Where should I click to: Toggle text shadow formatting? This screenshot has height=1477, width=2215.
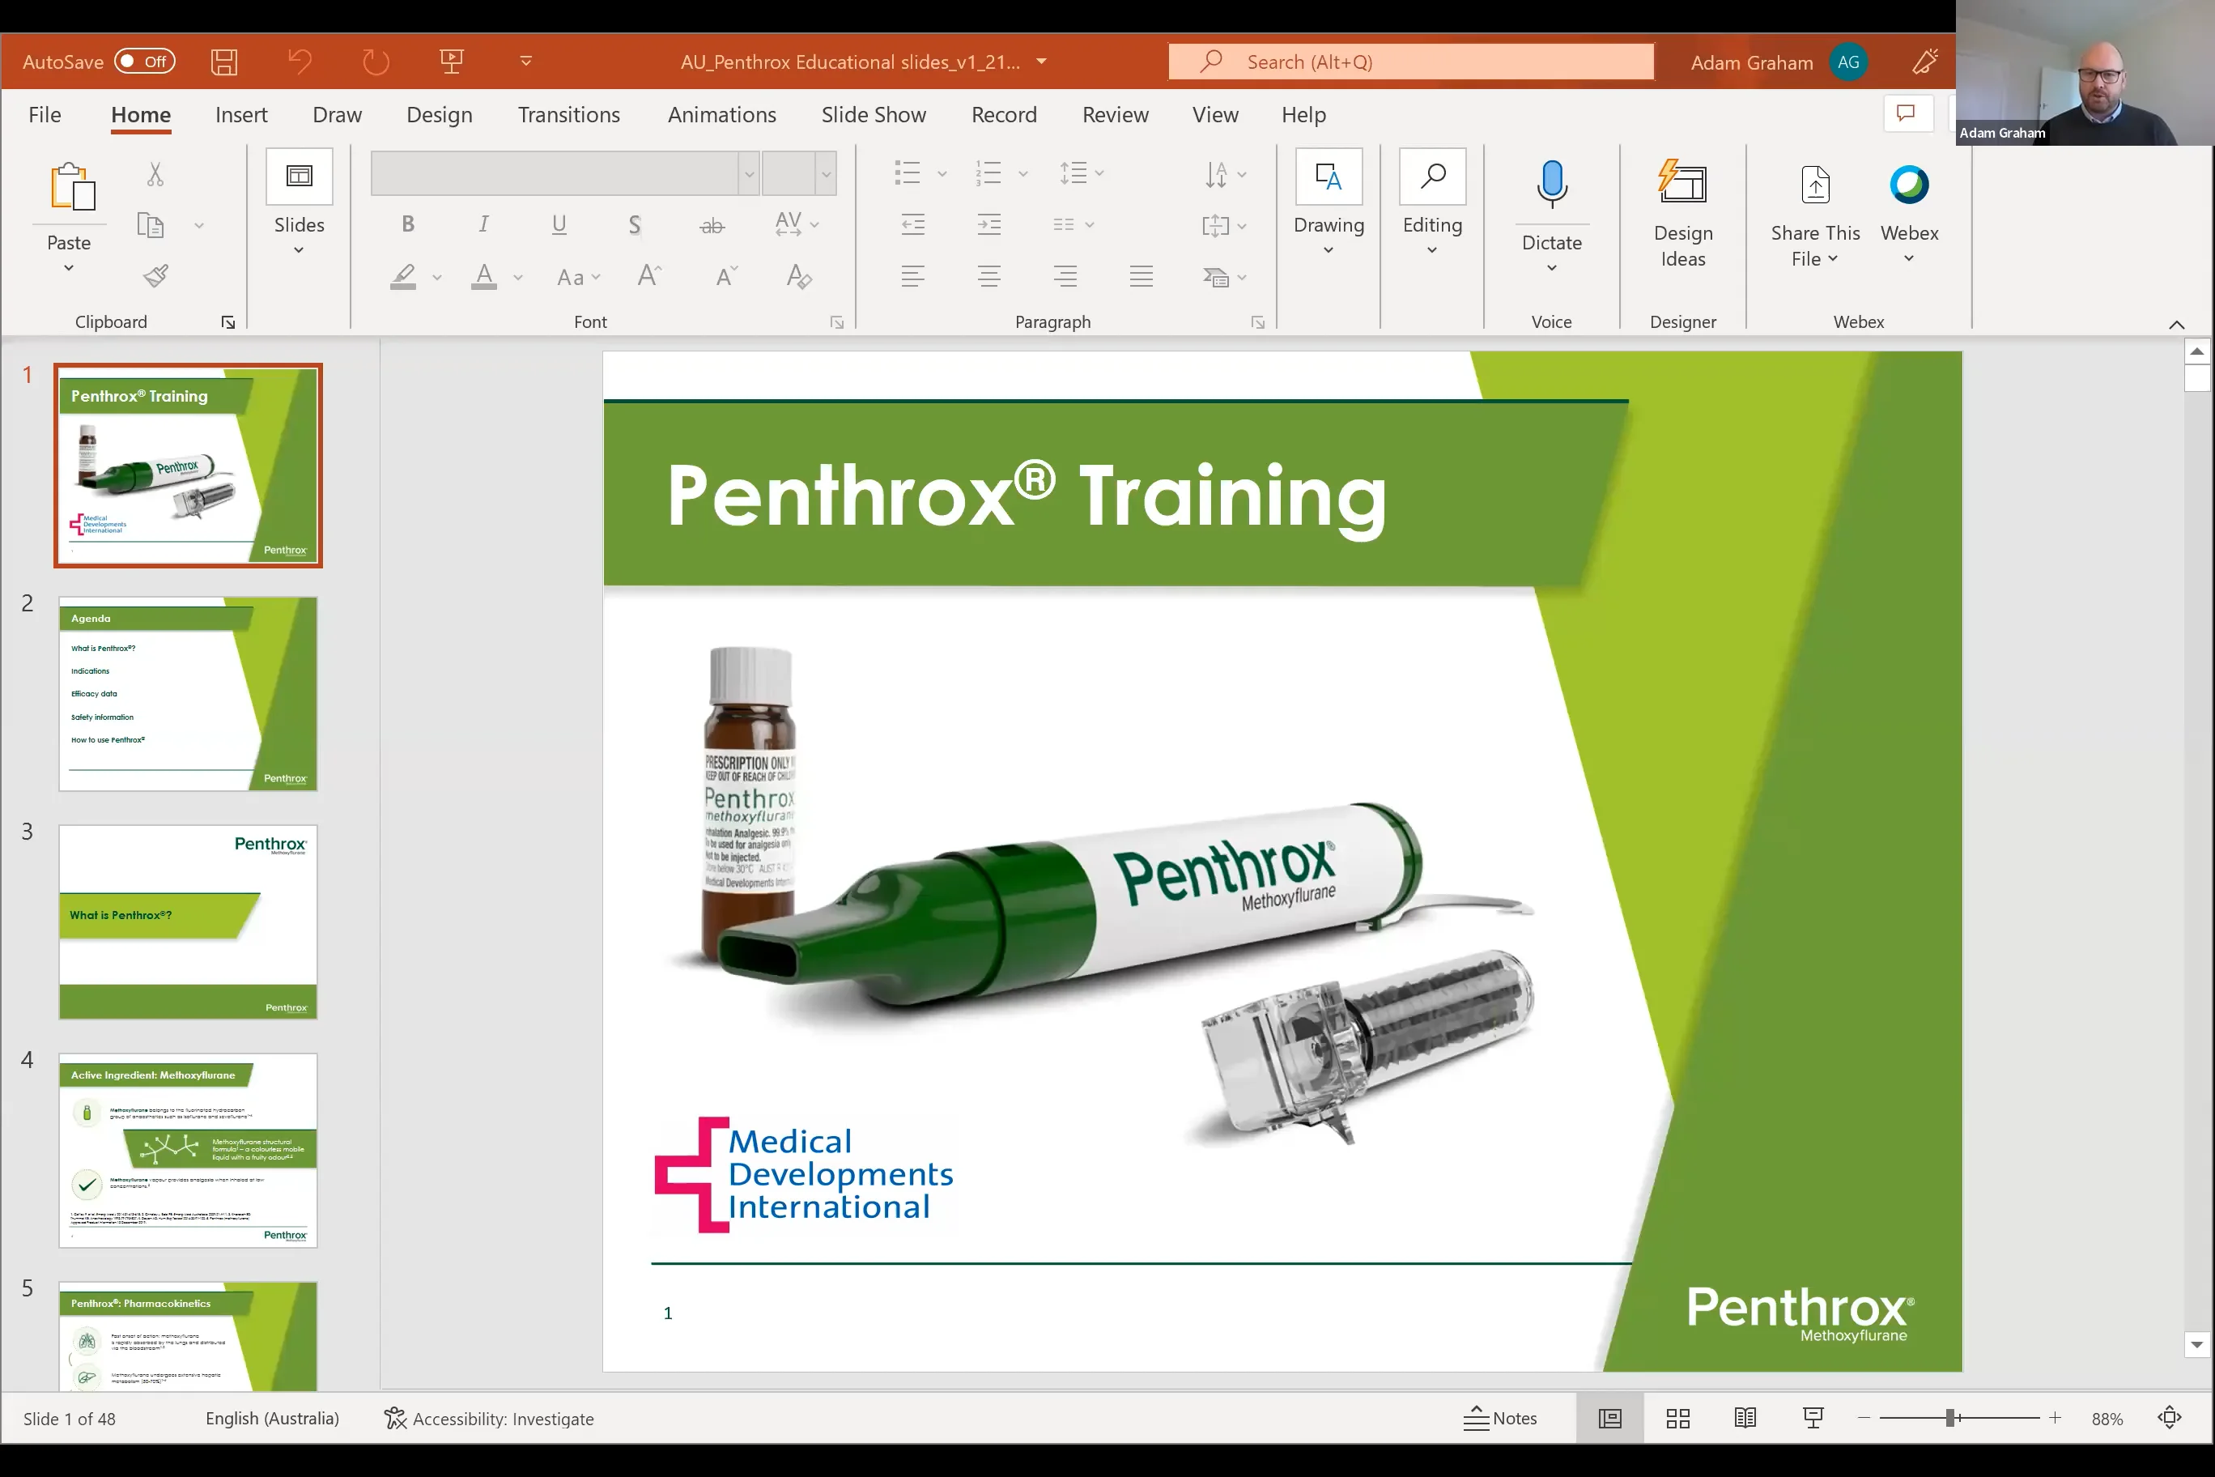(x=635, y=223)
